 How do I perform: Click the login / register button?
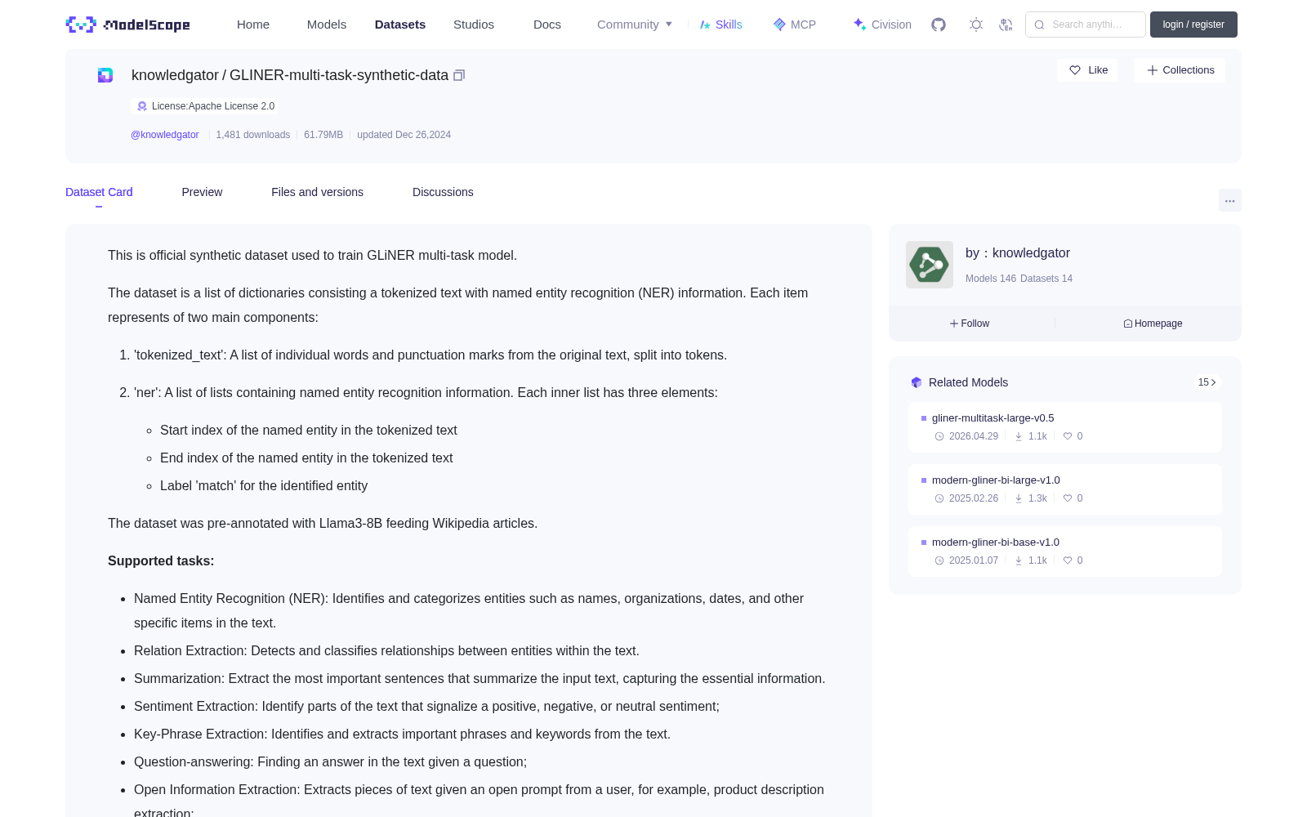coord(1193,25)
